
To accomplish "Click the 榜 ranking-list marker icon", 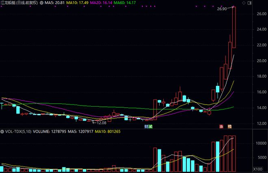I will 230,126.
